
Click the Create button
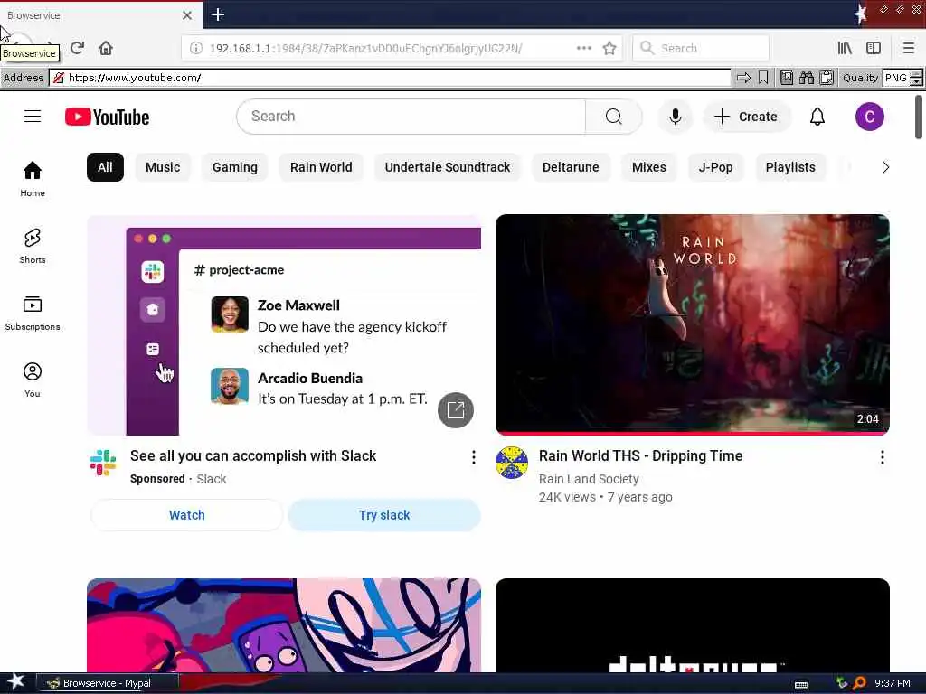click(746, 117)
